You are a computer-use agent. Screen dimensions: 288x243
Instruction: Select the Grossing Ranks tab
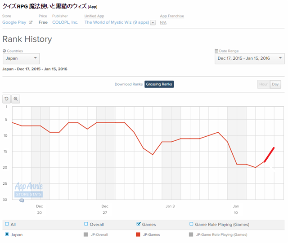click(x=159, y=84)
